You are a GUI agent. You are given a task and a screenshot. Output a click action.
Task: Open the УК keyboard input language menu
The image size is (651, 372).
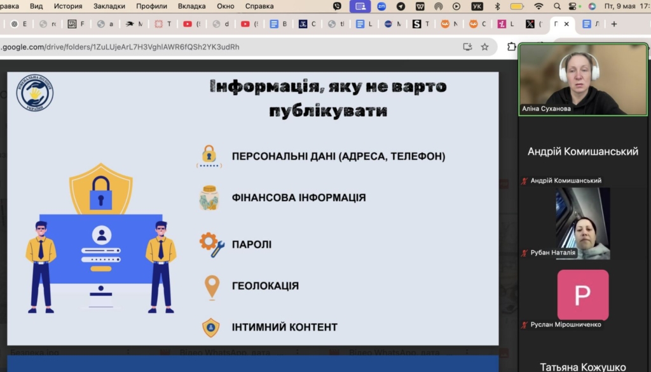477,6
